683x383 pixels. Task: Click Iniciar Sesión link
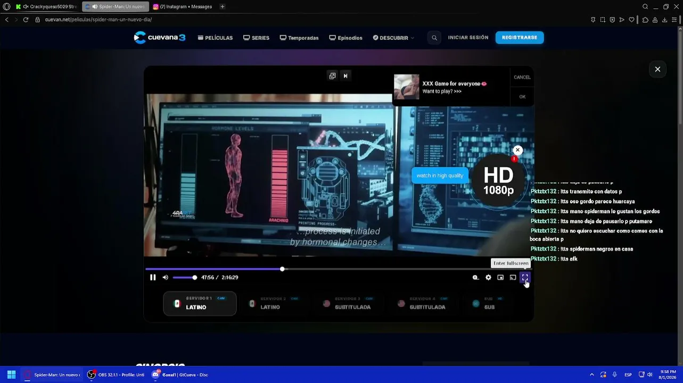(x=468, y=38)
